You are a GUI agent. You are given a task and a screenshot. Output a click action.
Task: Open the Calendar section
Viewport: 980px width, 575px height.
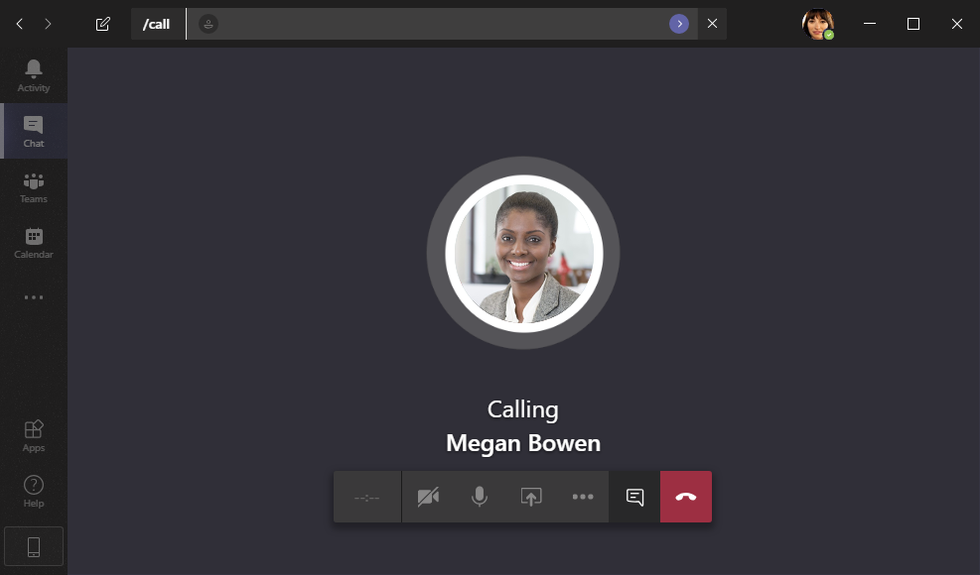[x=34, y=243]
